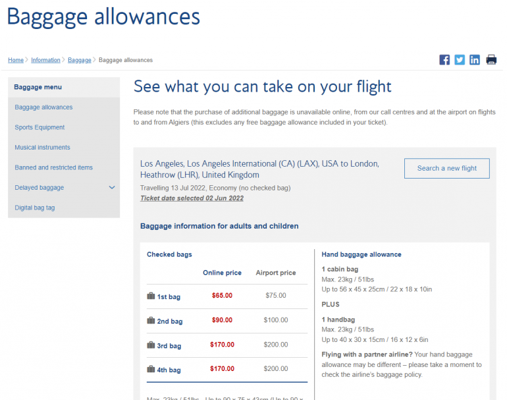Click suitcase icon beside 4th bag
Screen dimensions: 507x400
[x=151, y=370]
